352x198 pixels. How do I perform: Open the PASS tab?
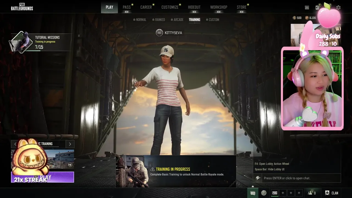point(127,7)
